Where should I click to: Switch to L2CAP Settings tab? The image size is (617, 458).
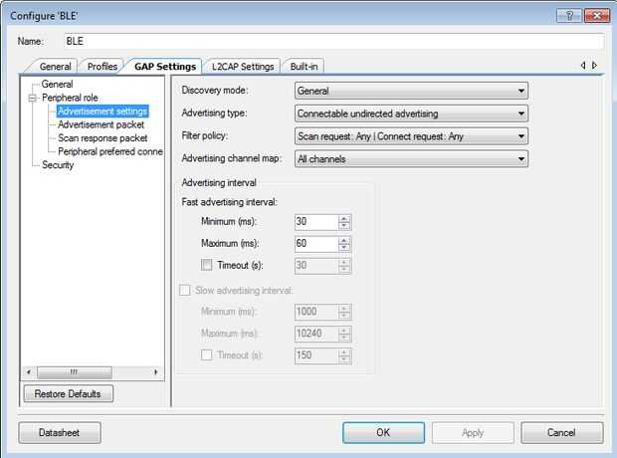(x=243, y=67)
